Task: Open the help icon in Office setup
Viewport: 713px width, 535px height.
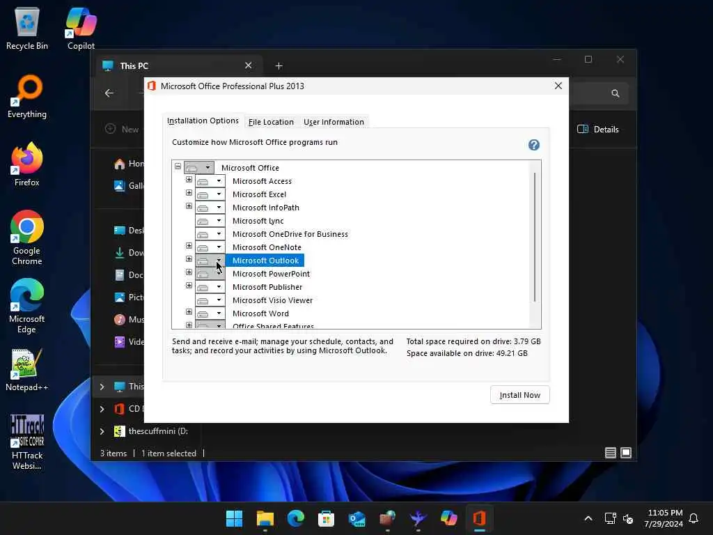Action: coord(534,145)
